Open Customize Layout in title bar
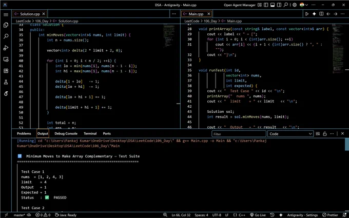The height and width of the screenshot is (218, 349). [x=260, y=5]
